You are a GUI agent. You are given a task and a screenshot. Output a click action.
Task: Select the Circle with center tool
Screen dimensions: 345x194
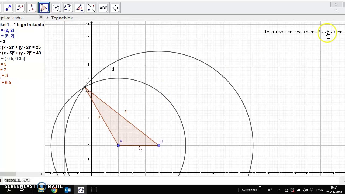(x=56, y=8)
